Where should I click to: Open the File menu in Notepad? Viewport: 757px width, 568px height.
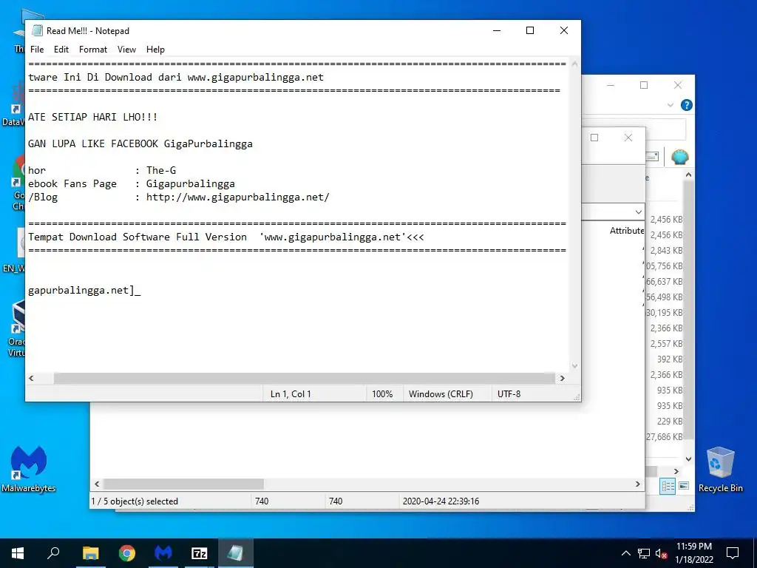(37, 50)
